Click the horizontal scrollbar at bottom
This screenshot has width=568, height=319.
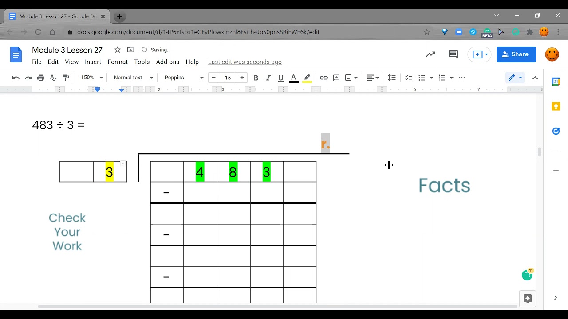pyautogui.click(x=277, y=307)
